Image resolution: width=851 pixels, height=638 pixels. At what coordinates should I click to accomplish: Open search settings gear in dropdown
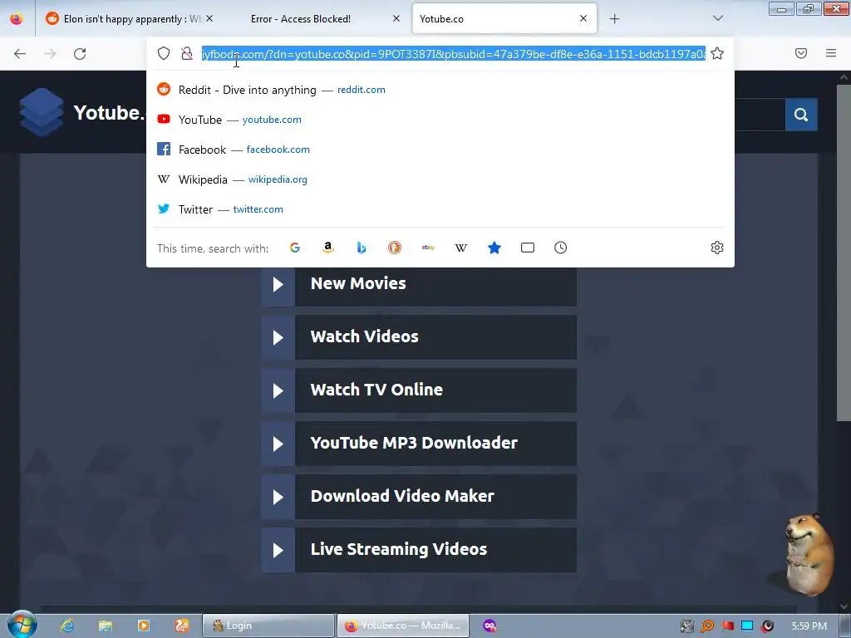[717, 248]
